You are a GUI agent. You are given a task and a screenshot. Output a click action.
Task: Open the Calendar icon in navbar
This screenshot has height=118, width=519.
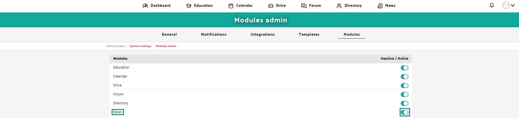click(x=231, y=6)
